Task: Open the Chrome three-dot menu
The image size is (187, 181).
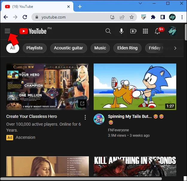Action: 182,17
